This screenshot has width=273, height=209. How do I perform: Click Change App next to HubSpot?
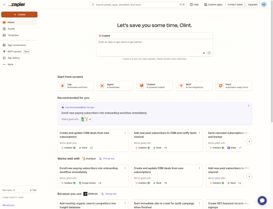(107, 158)
